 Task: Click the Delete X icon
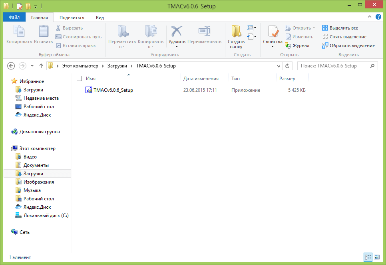(x=177, y=31)
